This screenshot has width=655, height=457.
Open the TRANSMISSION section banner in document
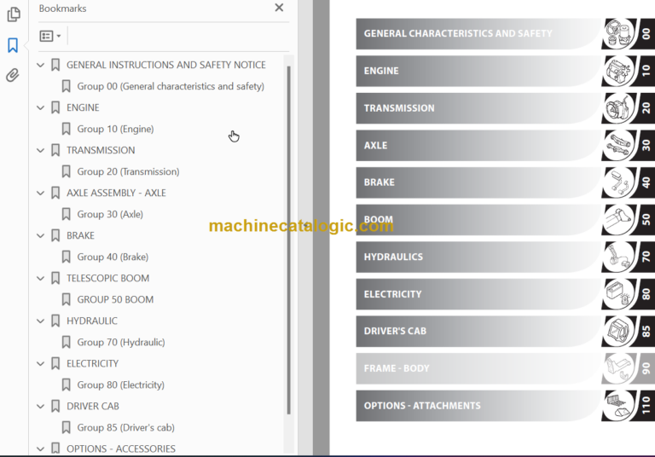478,108
